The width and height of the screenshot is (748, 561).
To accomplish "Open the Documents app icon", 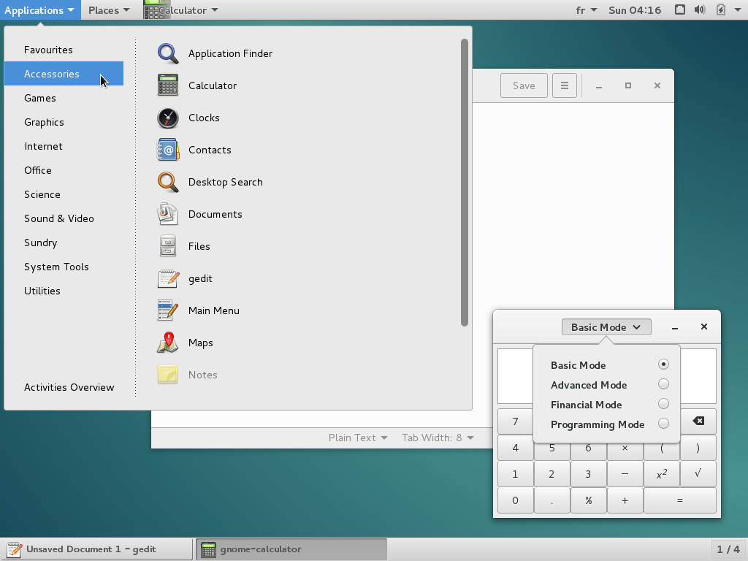I will coord(168,214).
